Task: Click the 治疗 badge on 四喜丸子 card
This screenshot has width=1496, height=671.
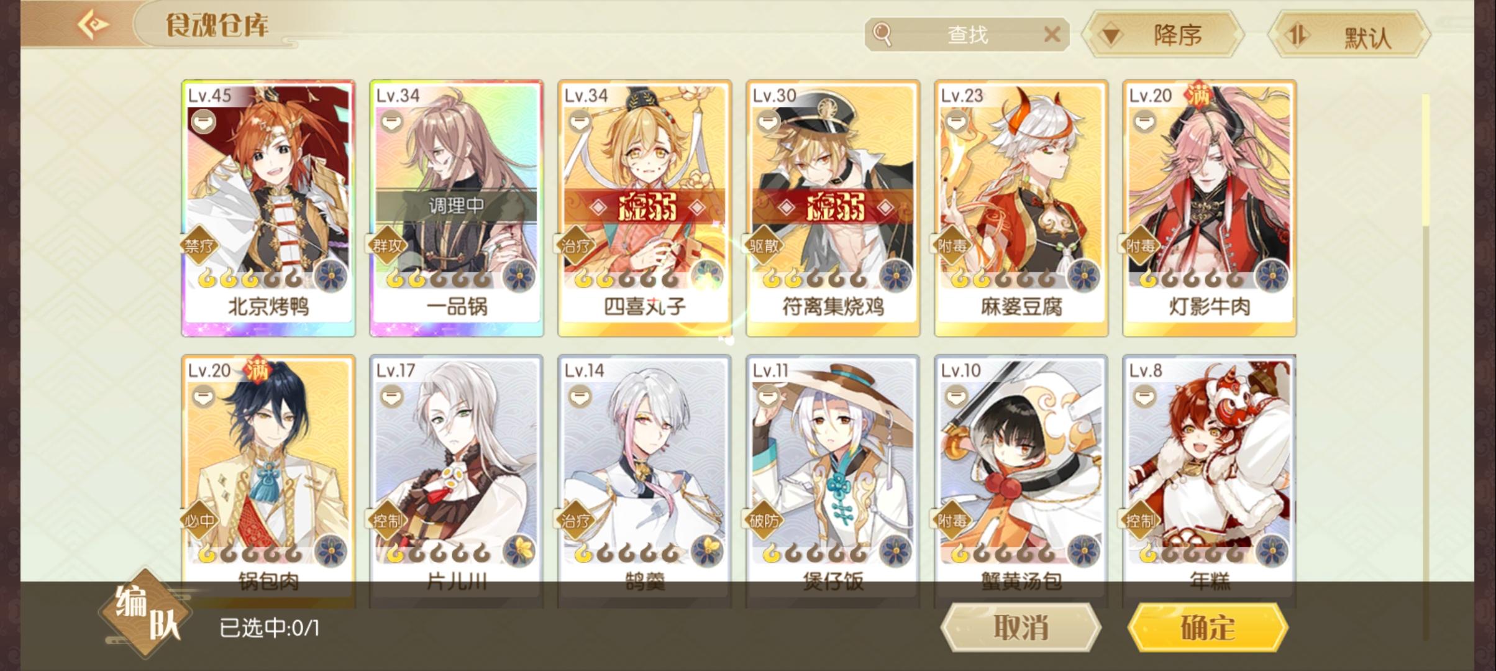Action: pos(575,246)
